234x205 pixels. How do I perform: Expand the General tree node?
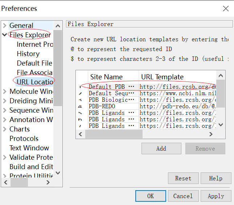click(5, 25)
